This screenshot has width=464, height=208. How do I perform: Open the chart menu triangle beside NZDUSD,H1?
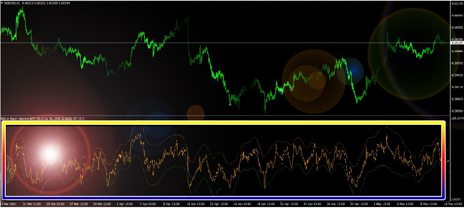tap(2, 4)
